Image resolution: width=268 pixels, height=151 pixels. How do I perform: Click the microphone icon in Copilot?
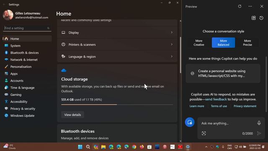(259, 123)
